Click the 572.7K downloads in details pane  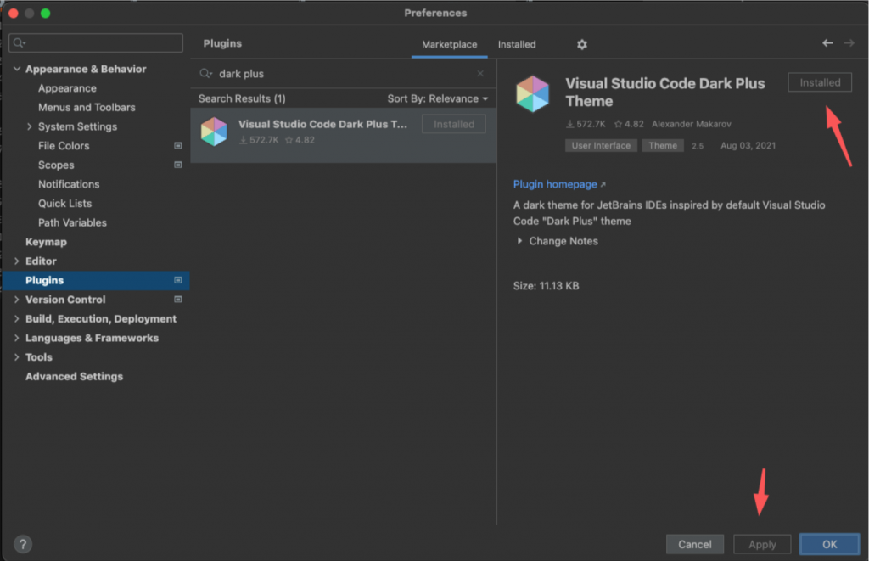point(586,124)
